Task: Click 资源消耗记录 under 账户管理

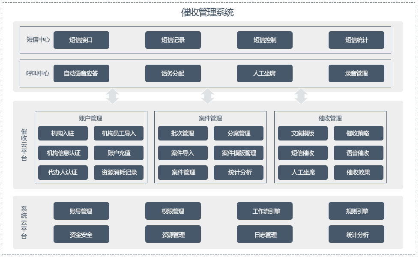Action: point(119,173)
